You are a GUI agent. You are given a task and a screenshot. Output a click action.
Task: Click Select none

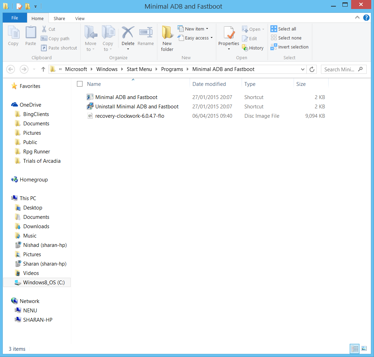coord(286,38)
